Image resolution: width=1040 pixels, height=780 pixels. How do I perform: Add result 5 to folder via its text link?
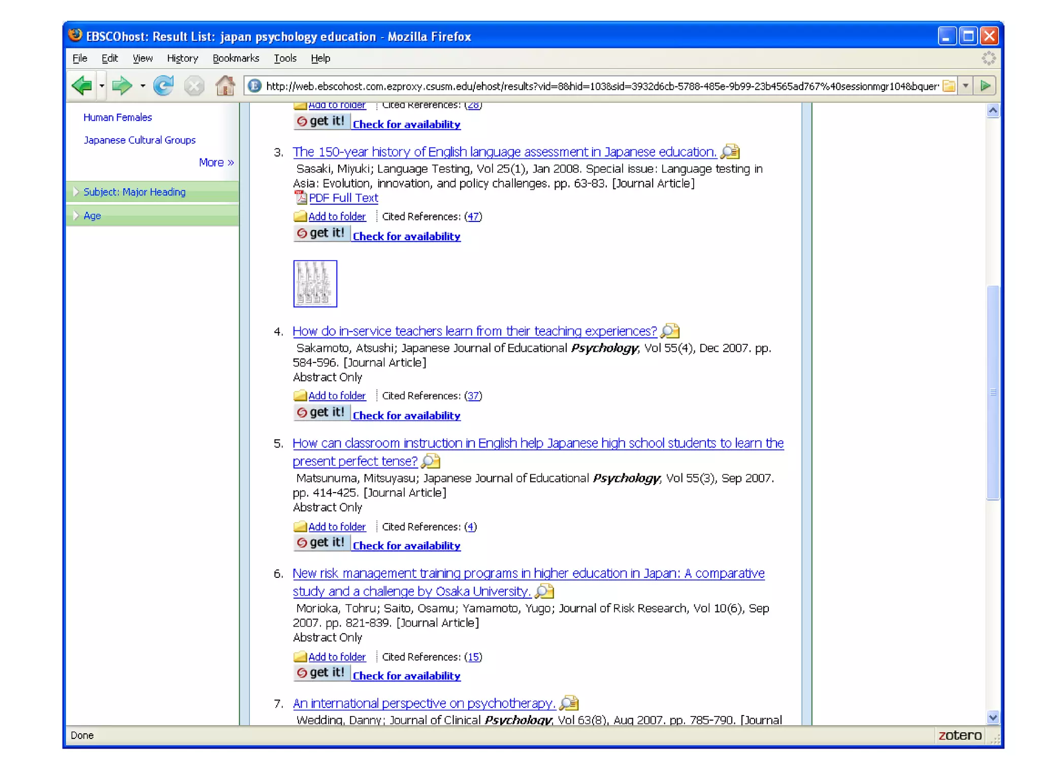tap(337, 527)
